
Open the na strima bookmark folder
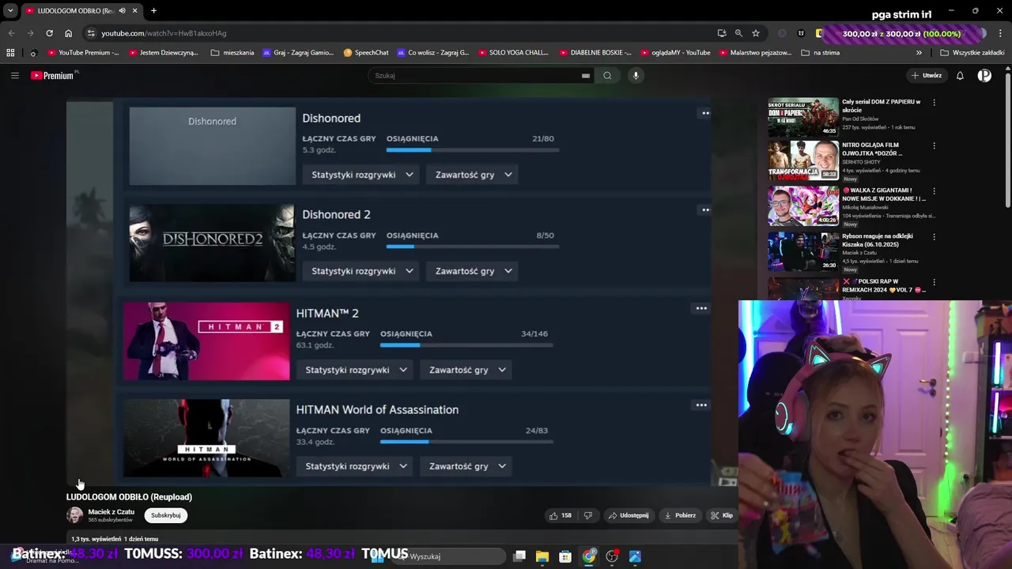(821, 53)
